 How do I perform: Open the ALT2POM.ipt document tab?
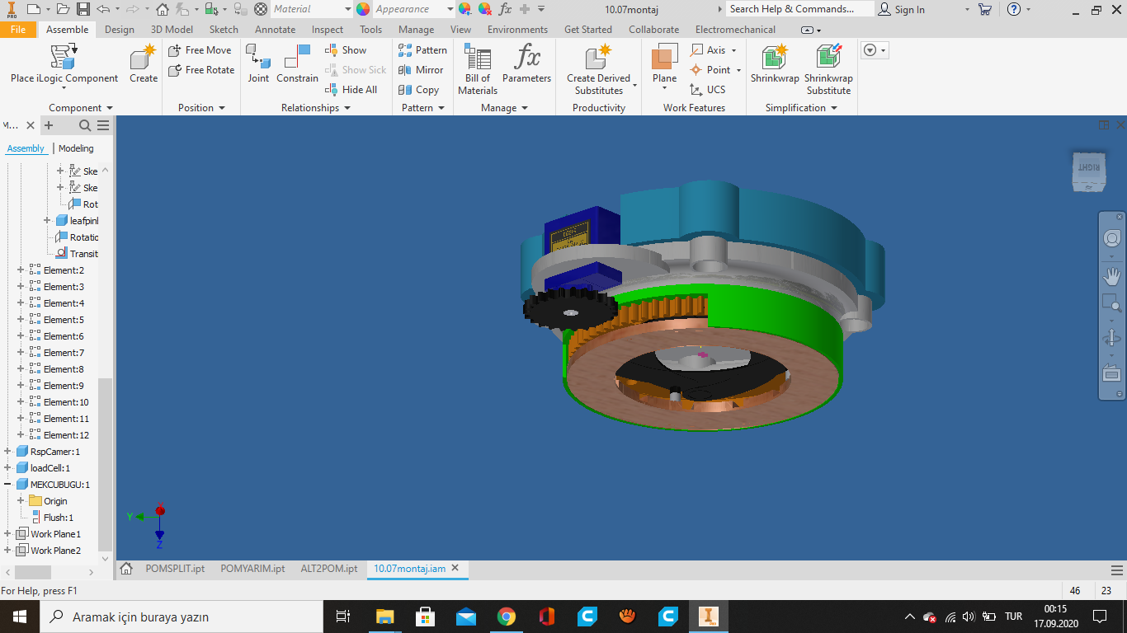[329, 568]
